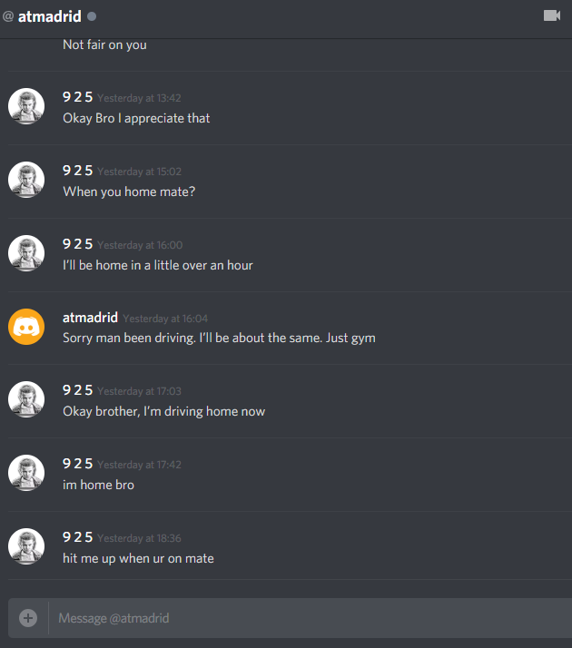Image resolution: width=572 pixels, height=648 pixels.
Task: Click the atmadrid username in the 16:04 message
Action: pyautogui.click(x=90, y=318)
